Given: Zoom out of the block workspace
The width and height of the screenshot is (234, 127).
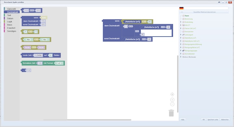Looking at the screenshot, I should coord(172,104).
